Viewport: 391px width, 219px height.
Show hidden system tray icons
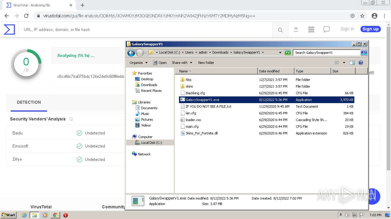point(341,215)
